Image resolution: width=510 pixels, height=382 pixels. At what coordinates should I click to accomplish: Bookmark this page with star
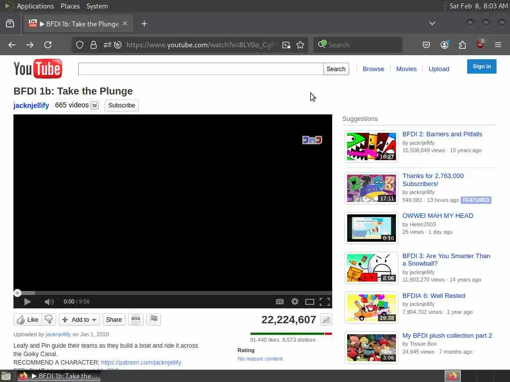click(x=300, y=45)
